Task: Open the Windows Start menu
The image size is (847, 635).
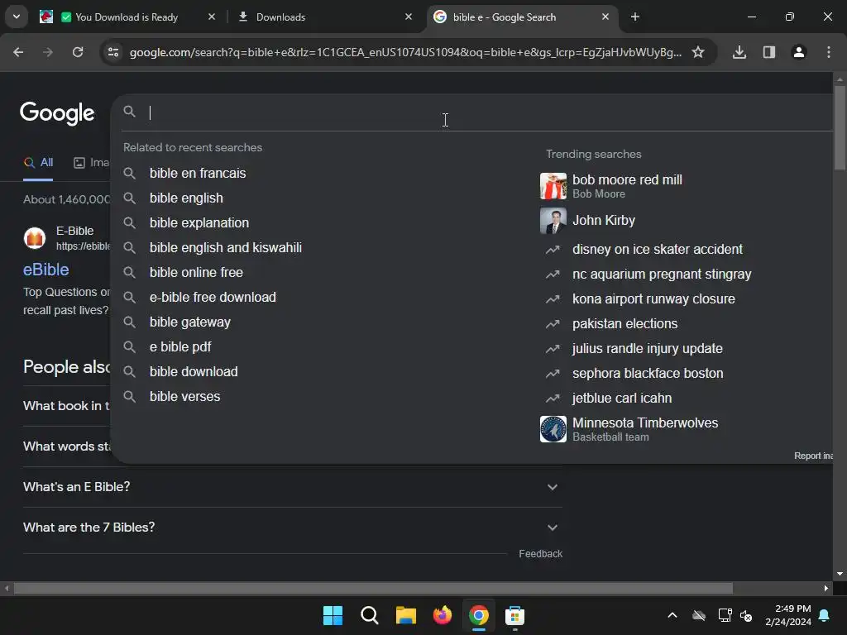Action: click(333, 615)
